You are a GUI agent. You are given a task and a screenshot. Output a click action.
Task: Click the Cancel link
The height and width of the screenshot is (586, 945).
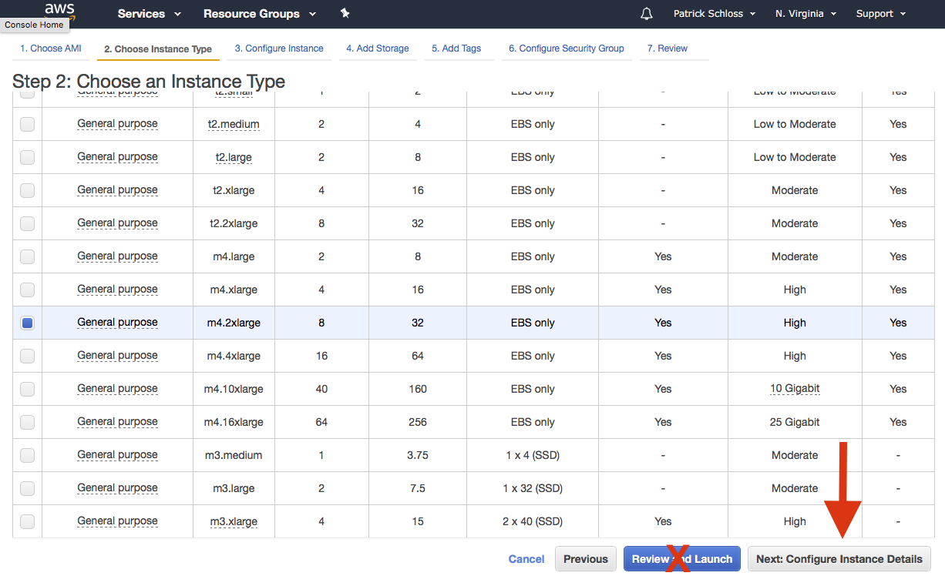526,558
